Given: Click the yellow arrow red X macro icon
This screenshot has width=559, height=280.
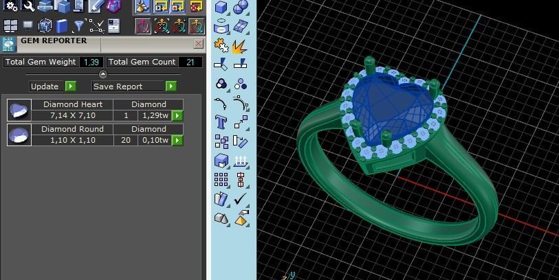Looking at the screenshot, I should pos(196,6).
